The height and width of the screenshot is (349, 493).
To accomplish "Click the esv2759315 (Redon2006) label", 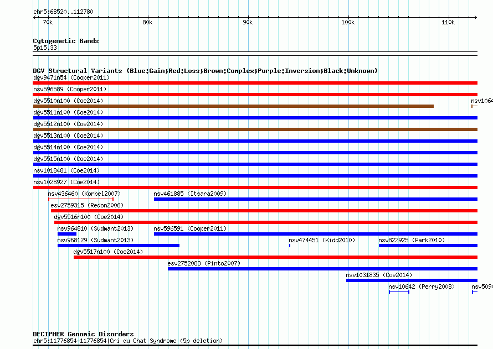I will coord(87,205).
